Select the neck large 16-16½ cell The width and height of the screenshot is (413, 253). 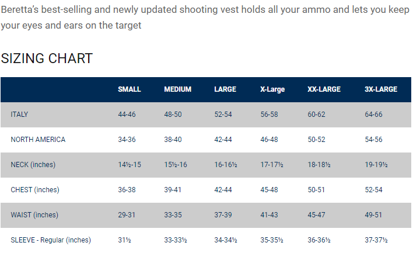(x=225, y=165)
